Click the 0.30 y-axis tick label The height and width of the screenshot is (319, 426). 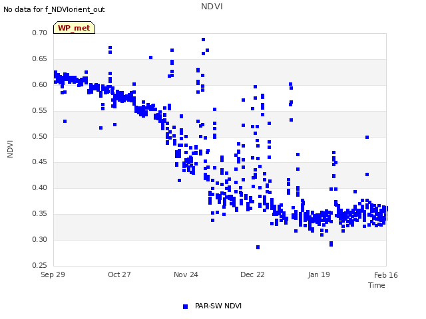point(40,239)
